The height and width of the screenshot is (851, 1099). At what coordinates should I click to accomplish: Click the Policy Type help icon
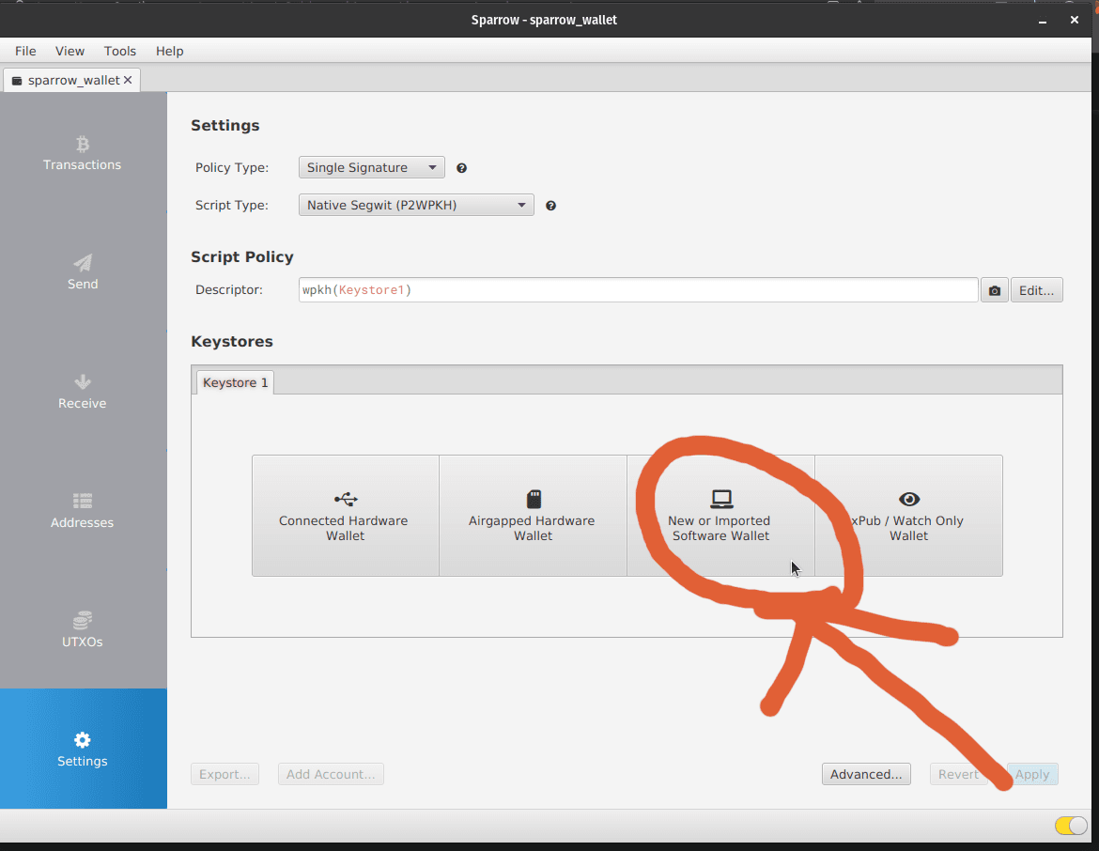click(461, 168)
